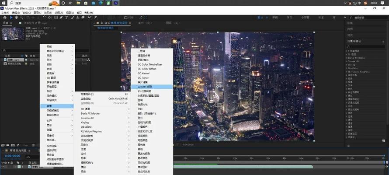Click new composition icon below project panel
This screenshot has height=175, width=389.
point(13,145)
